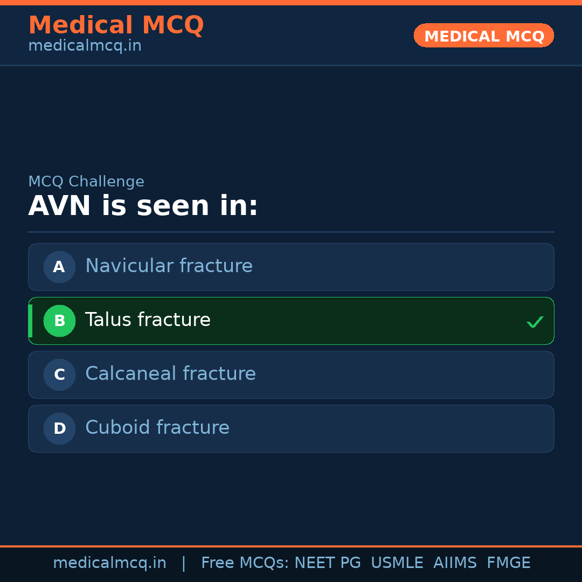The width and height of the screenshot is (582, 582).
Task: Click the MCQ Challenge label
Action: [x=86, y=182]
